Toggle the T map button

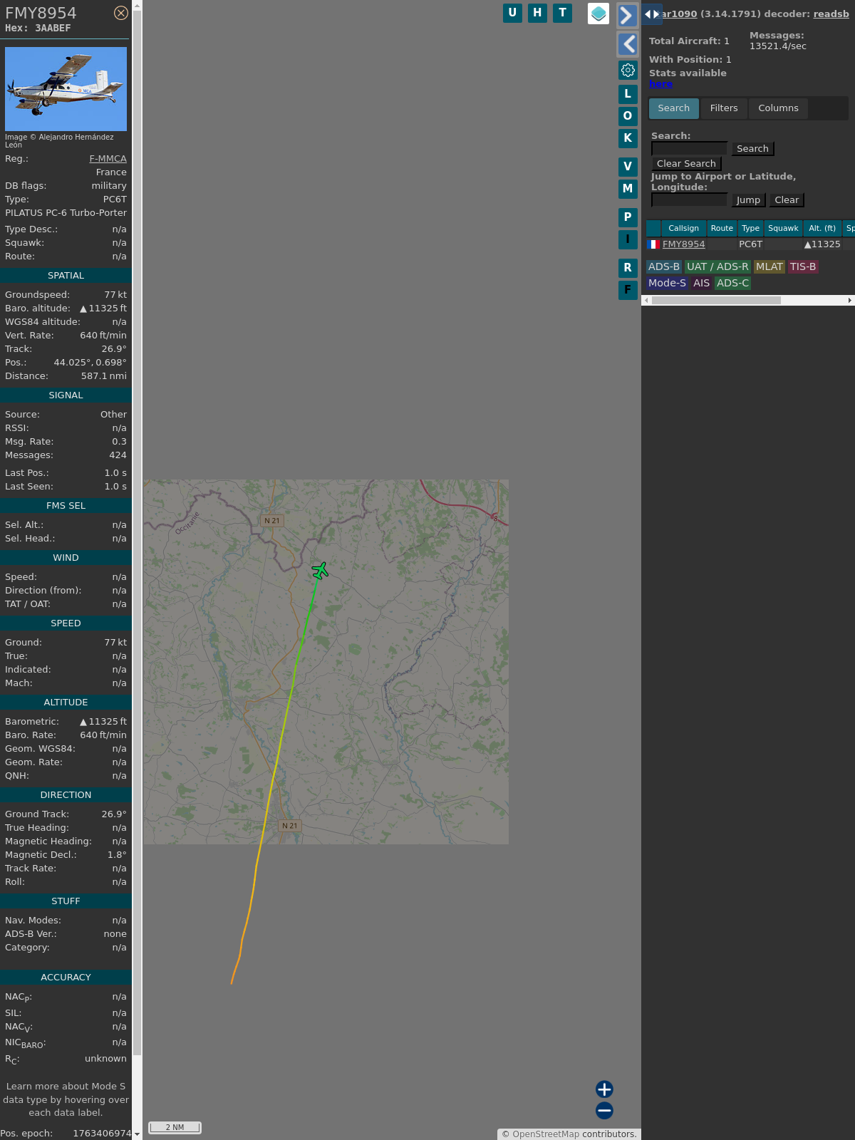point(562,13)
